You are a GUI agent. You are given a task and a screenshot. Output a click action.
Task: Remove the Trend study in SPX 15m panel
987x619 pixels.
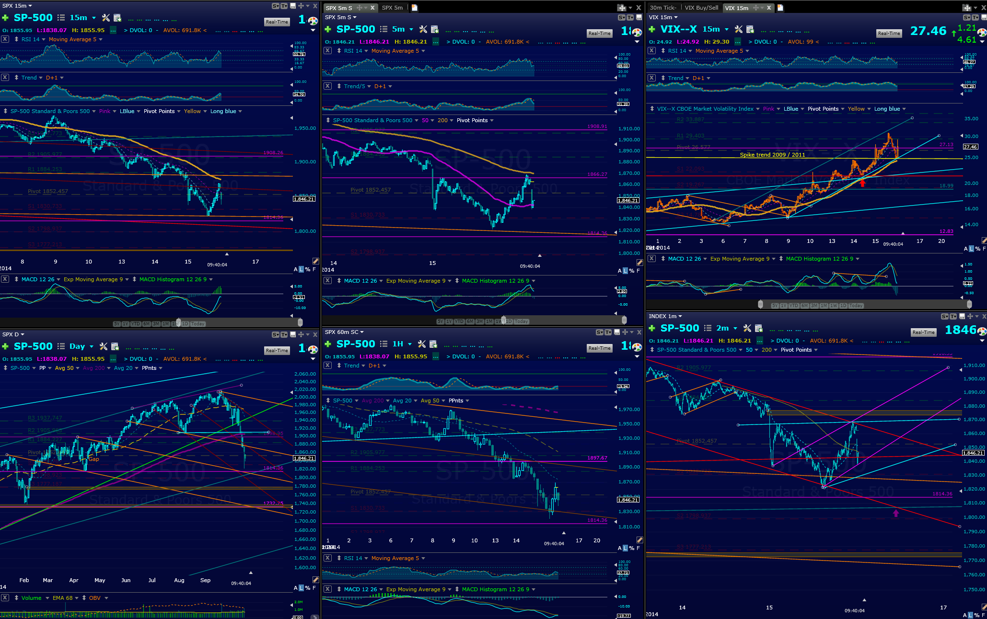coord(5,78)
